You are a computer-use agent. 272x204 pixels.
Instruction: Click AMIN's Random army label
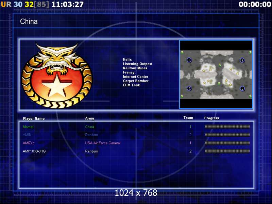91,135
